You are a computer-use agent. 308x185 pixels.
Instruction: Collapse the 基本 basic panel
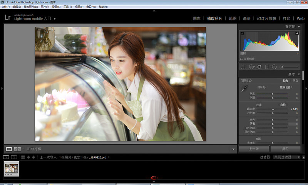299,74
